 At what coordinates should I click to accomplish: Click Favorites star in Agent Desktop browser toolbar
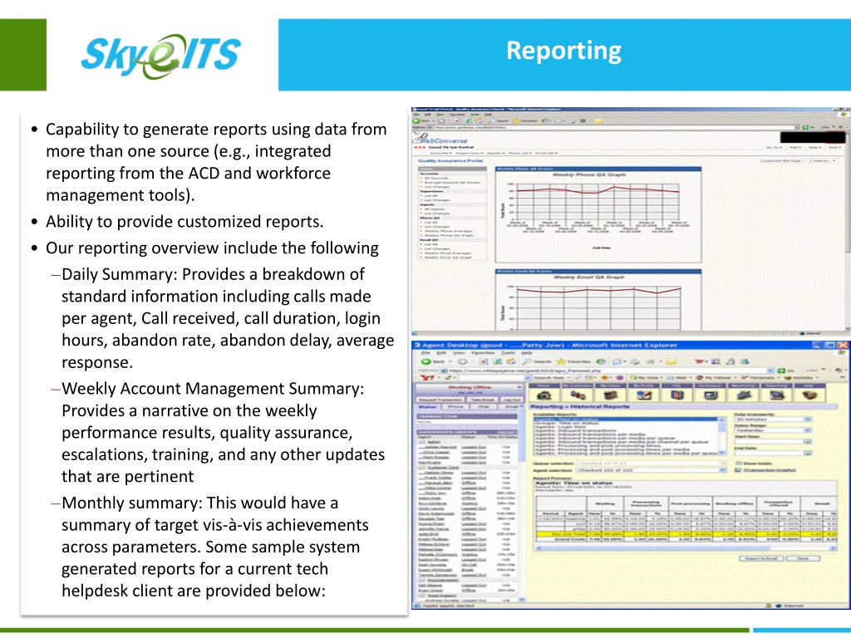561,361
